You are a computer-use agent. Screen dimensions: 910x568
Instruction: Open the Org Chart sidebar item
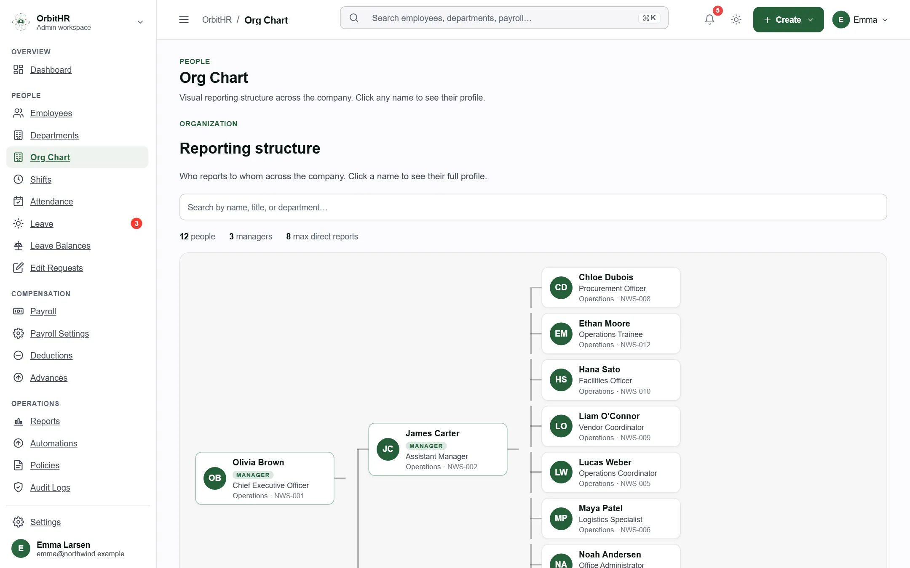(x=78, y=157)
